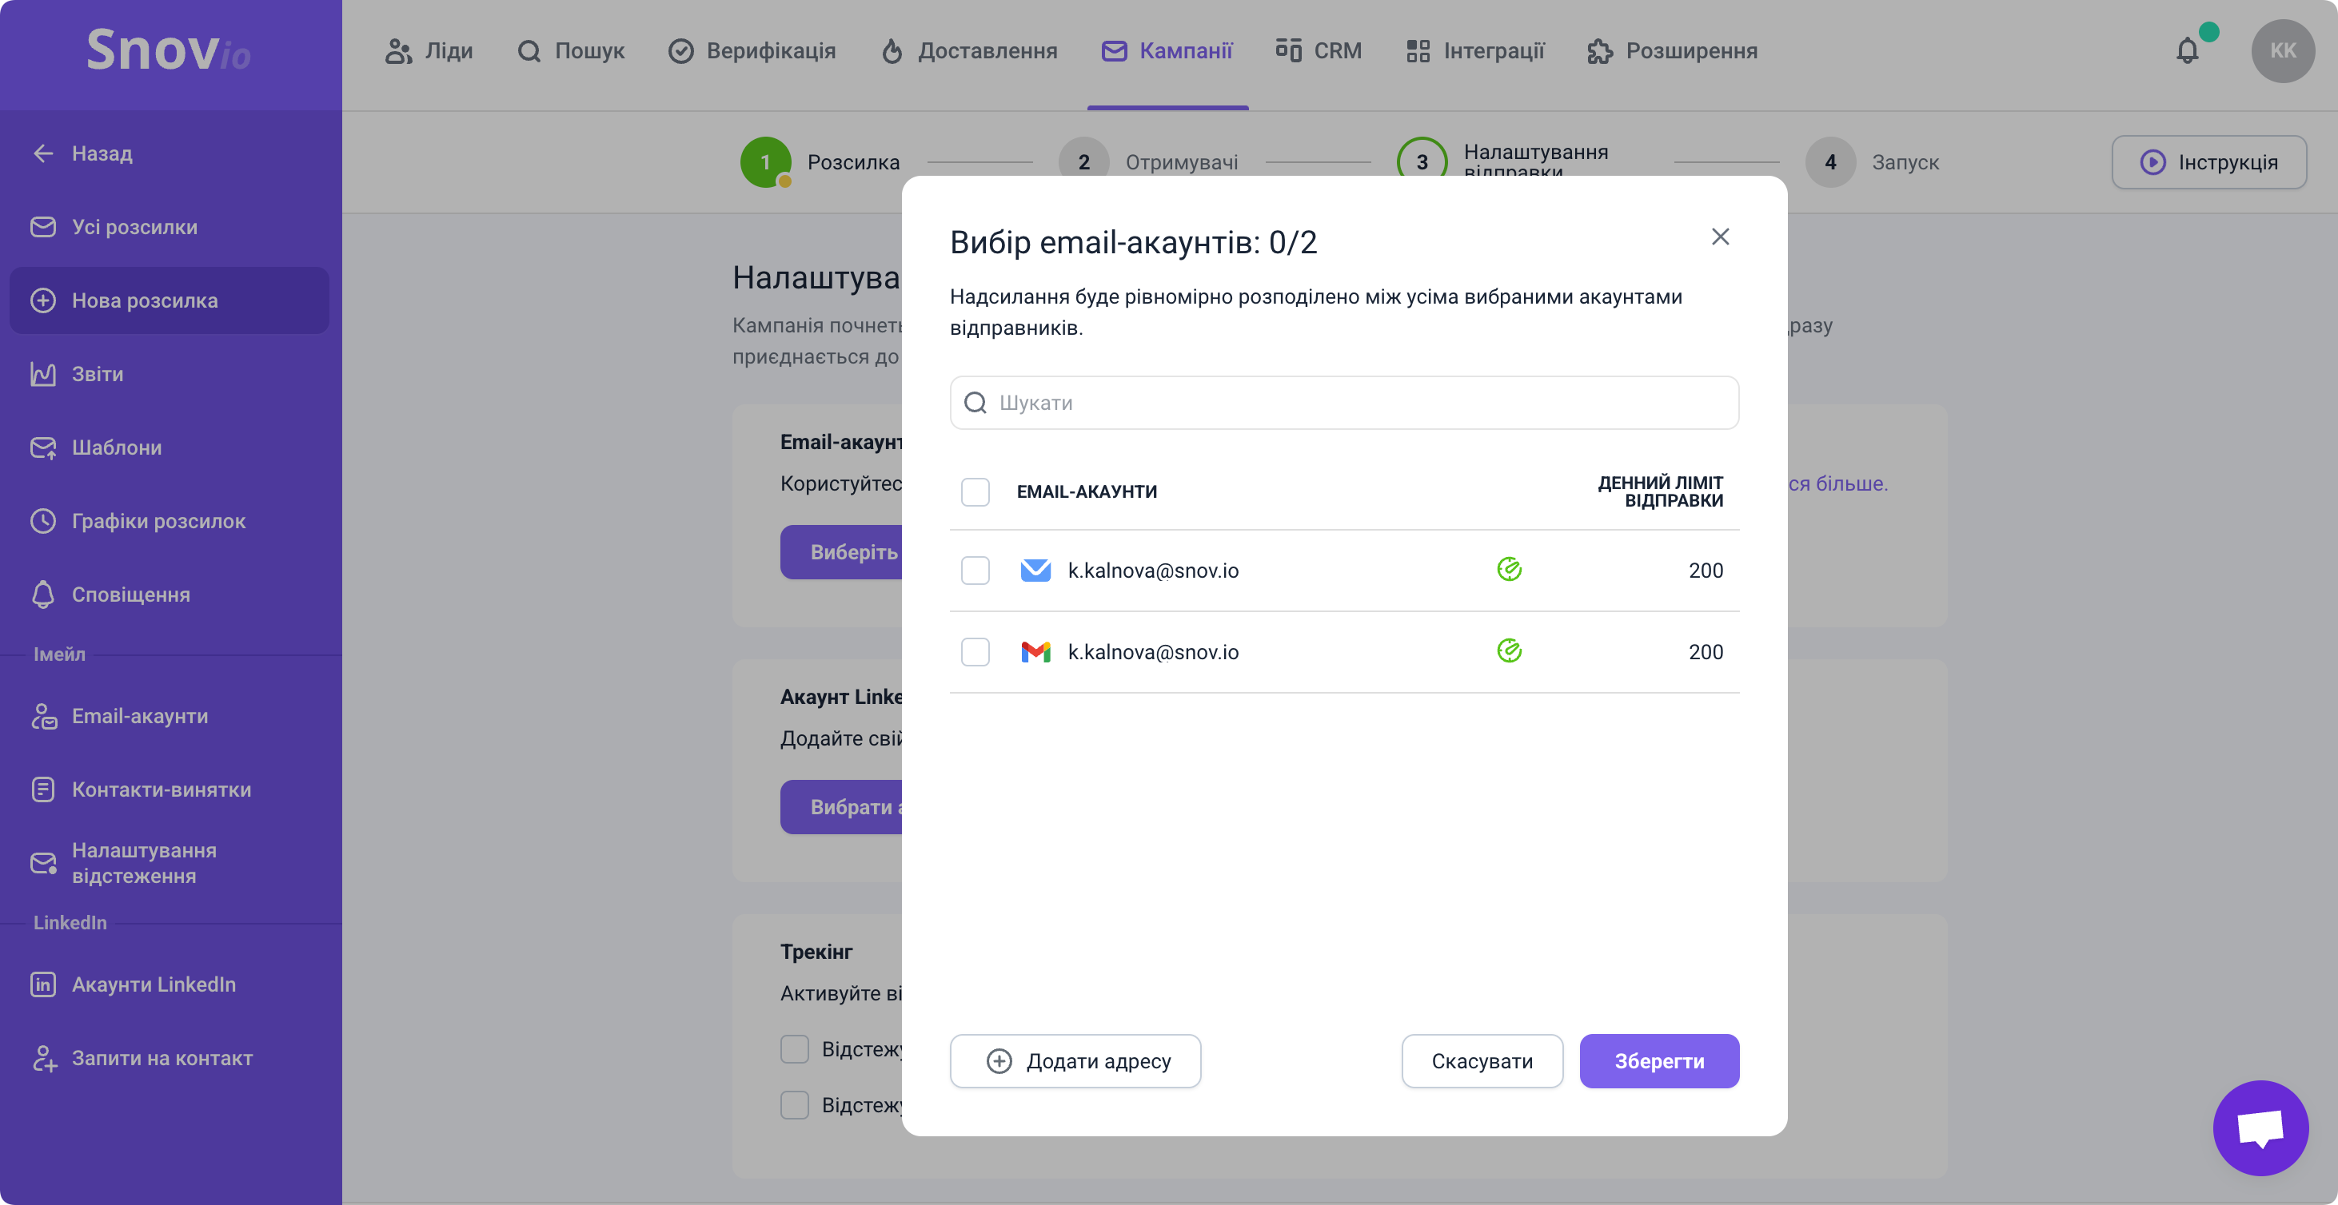This screenshot has height=1205, width=2338.
Task: Open the Інтеграції menu
Action: [x=1475, y=51]
